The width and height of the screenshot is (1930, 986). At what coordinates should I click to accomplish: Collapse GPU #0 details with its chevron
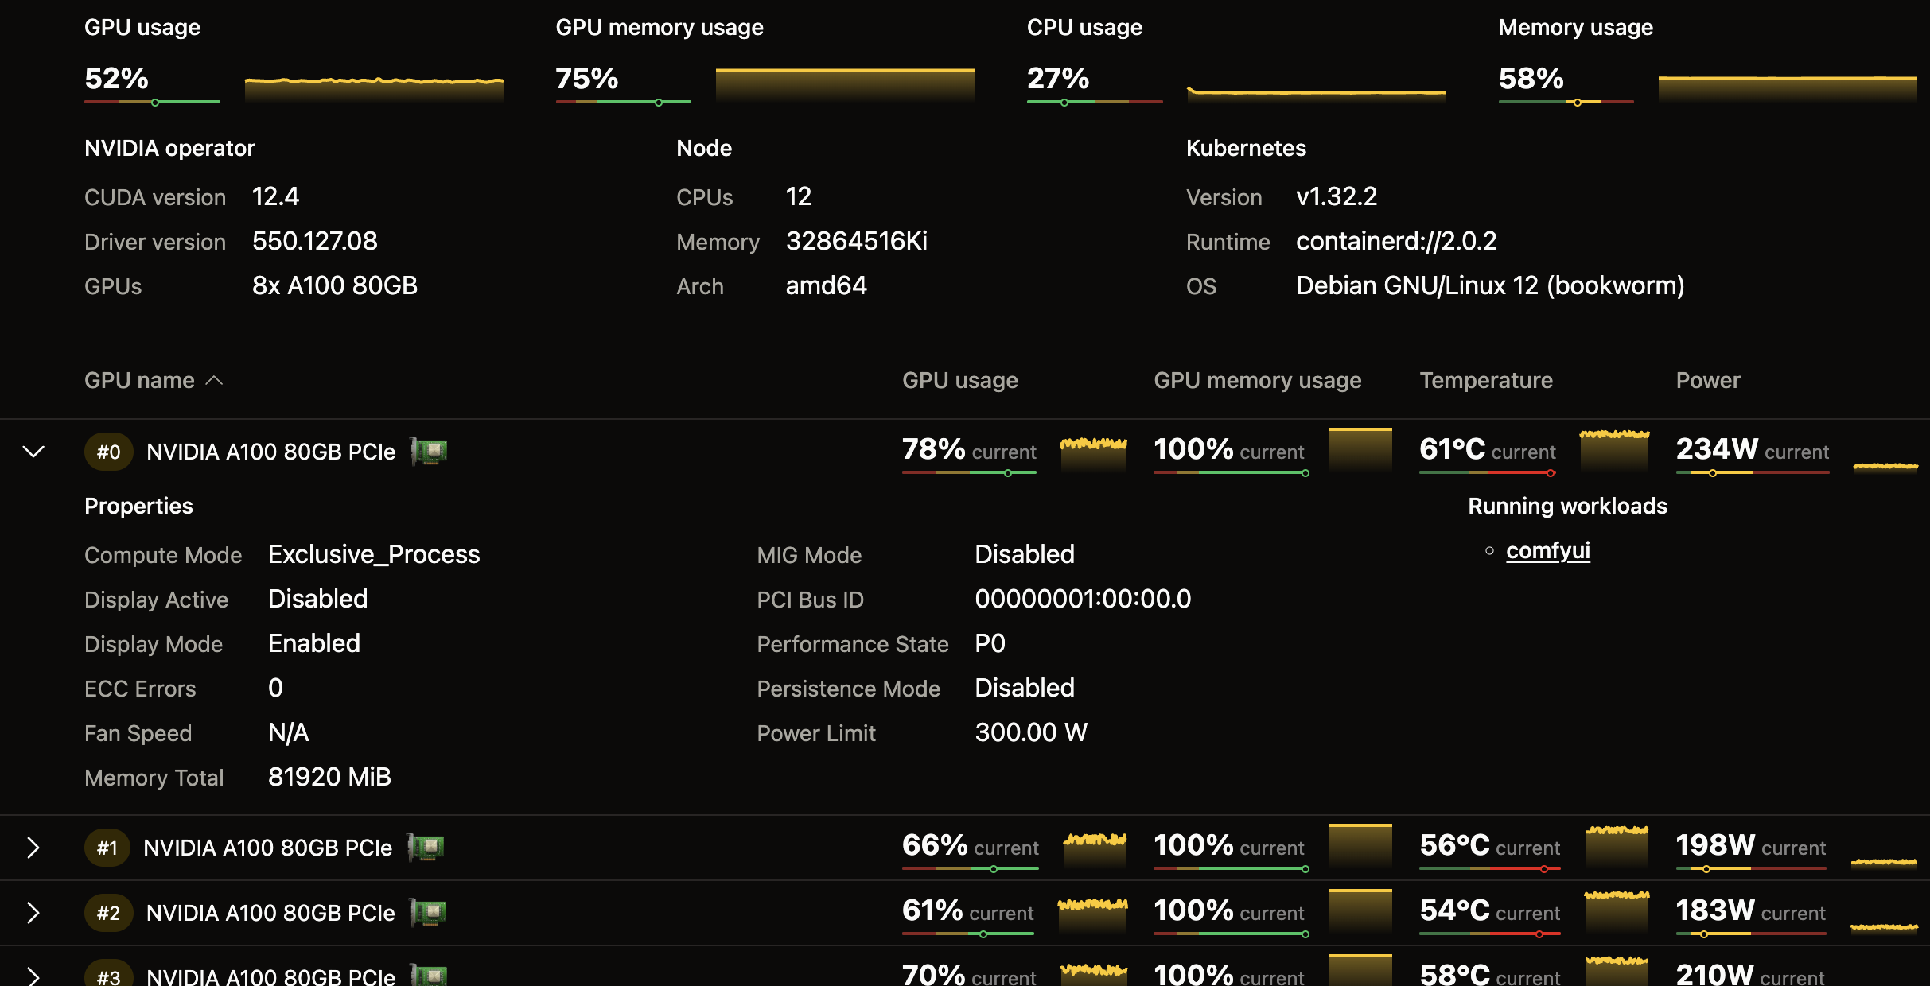point(33,452)
